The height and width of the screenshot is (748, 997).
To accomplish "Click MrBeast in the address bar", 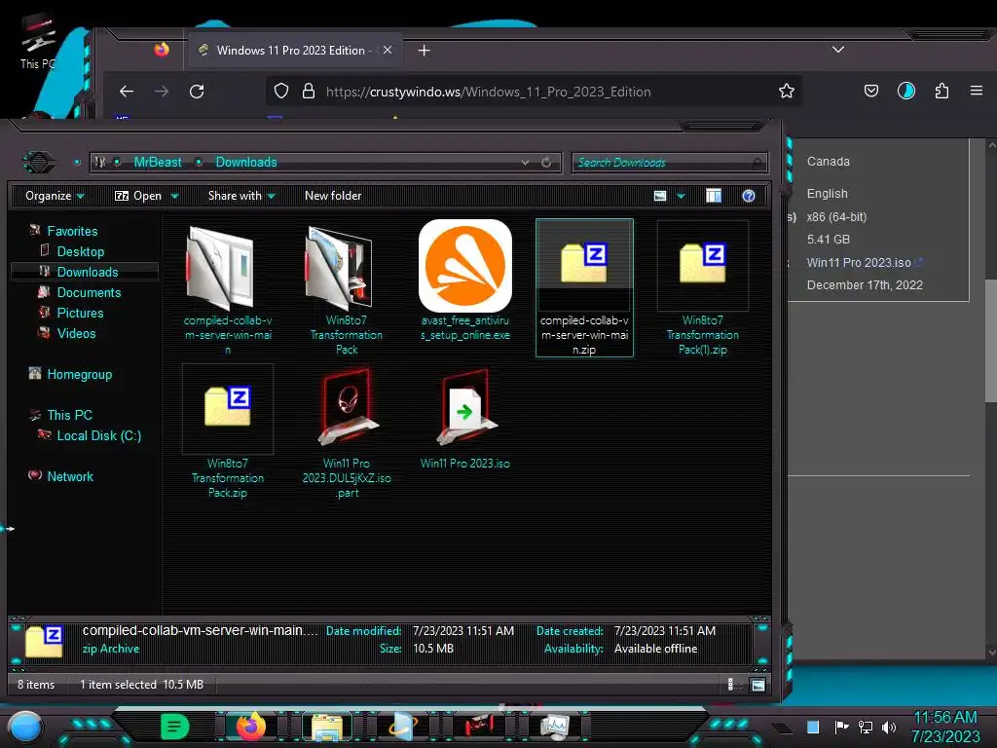I will tap(158, 163).
